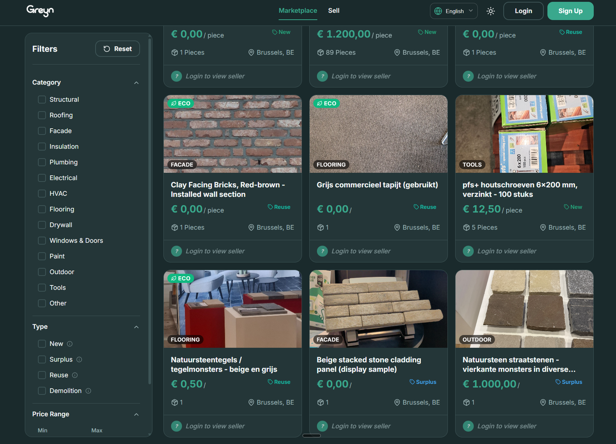Open Natuursteen straatstenen listing title

coord(519,365)
